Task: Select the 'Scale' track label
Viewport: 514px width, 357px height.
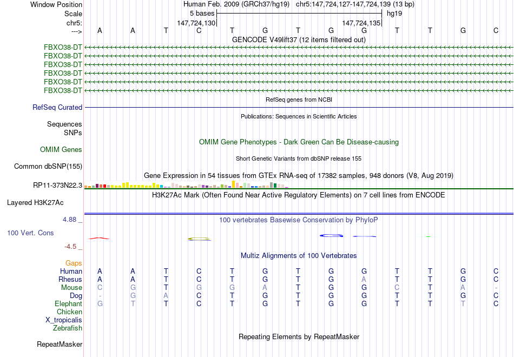Action: point(73,14)
